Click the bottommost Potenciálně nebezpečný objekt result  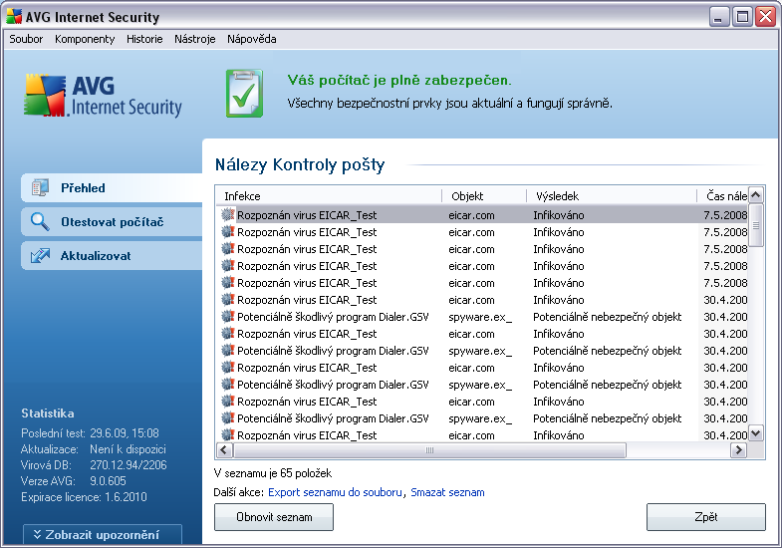coord(607,418)
